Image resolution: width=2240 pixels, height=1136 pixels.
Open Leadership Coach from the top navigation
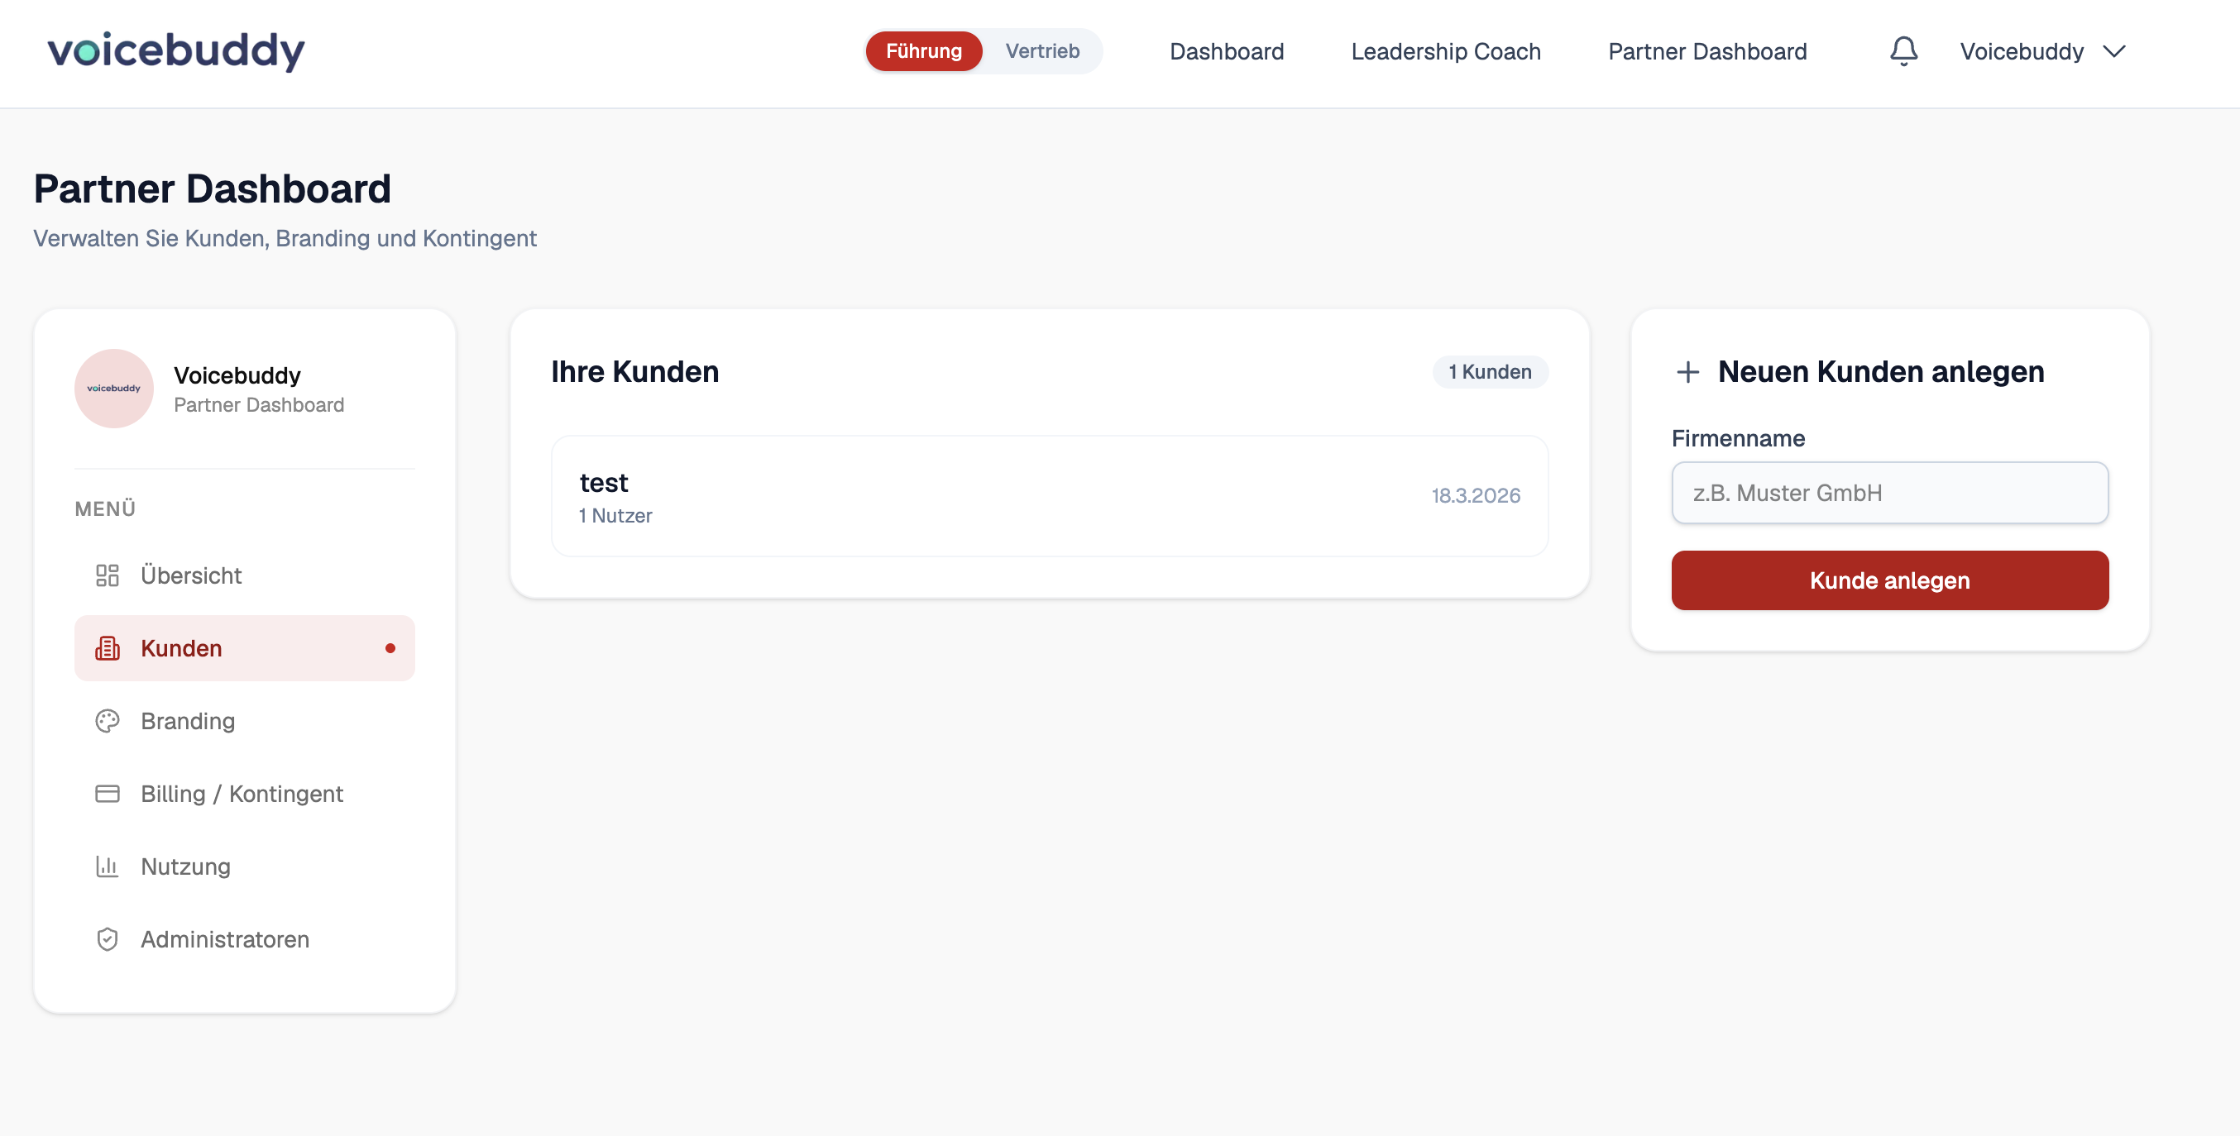pyautogui.click(x=1445, y=51)
